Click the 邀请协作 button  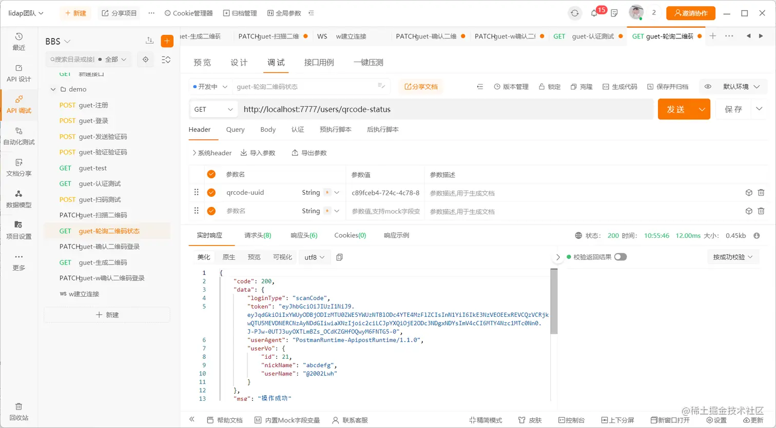click(x=690, y=13)
